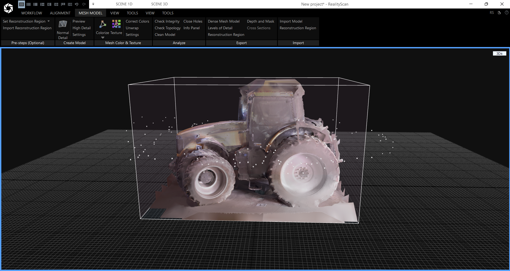Toggle the Info Panel
Viewport: 510px width, 271px height.
coord(191,28)
